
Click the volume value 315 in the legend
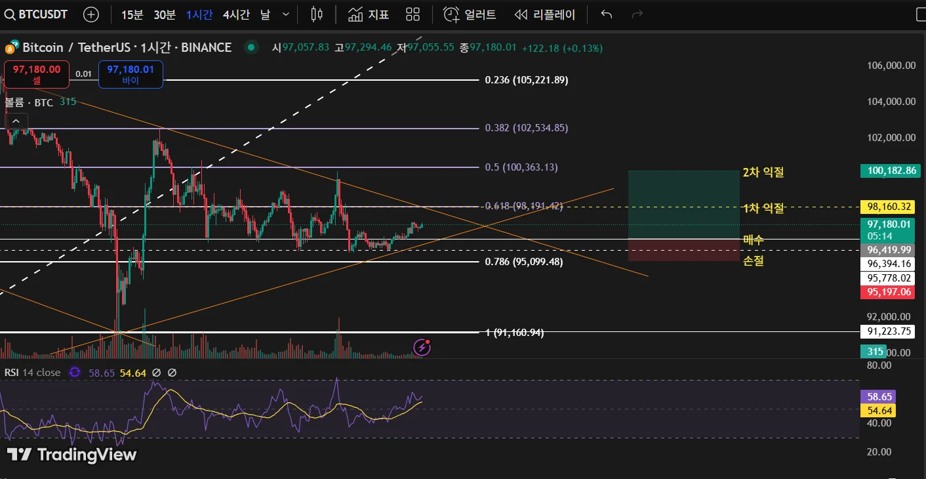[68, 102]
